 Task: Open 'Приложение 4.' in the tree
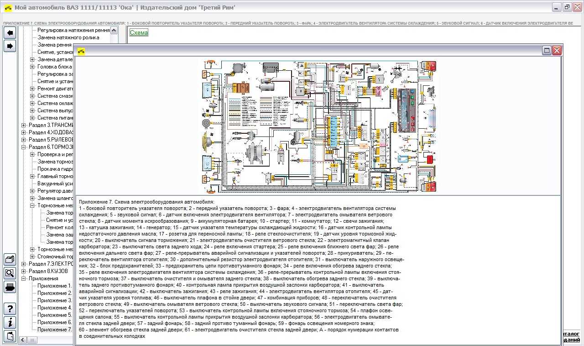coord(55,308)
